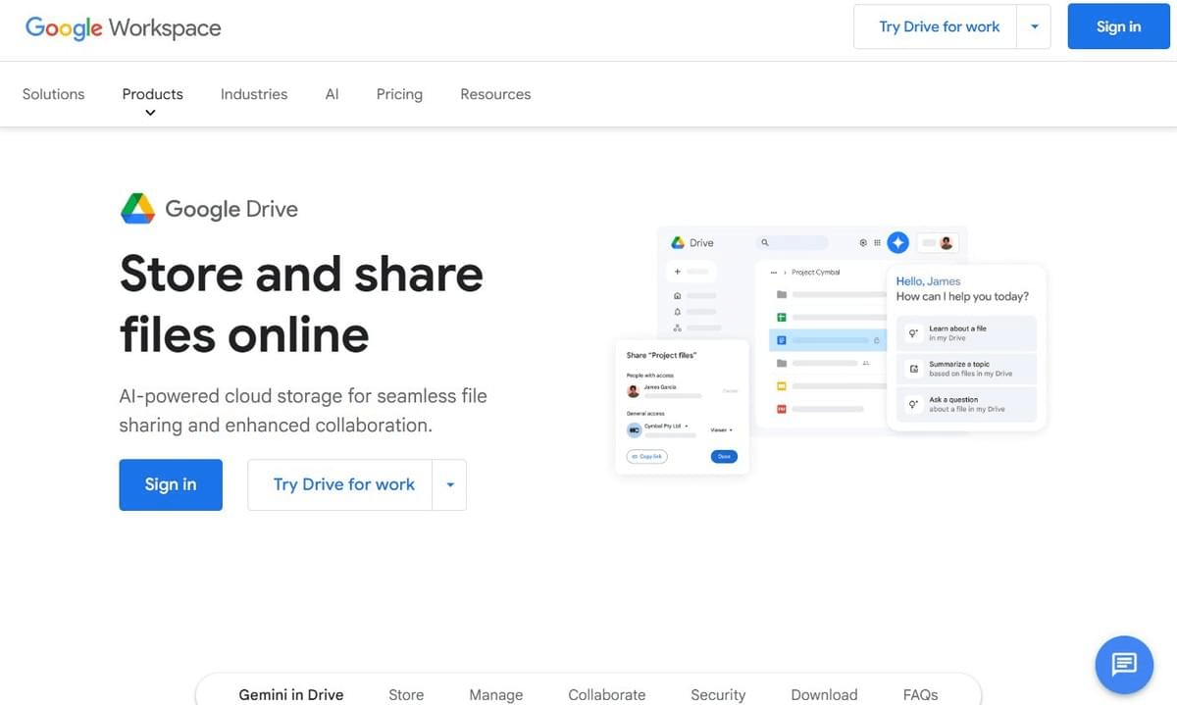Expand the Products navigation chevron
Viewport: 1177px width, 705px height.
point(150,112)
